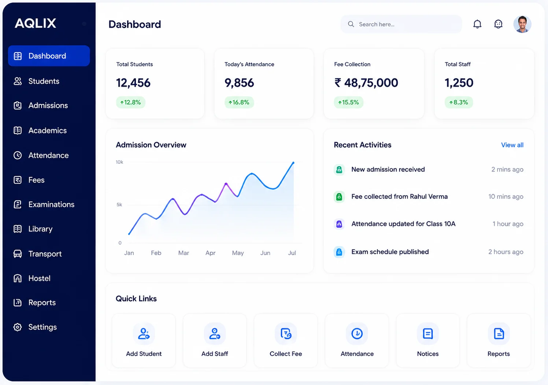The width and height of the screenshot is (548, 385).
Task: Click the 8.3% growth badge
Action: point(459,102)
